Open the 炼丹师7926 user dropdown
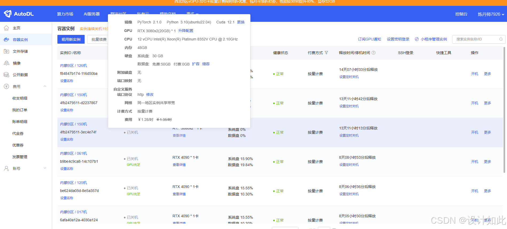This screenshot has width=507, height=229. coord(491,14)
